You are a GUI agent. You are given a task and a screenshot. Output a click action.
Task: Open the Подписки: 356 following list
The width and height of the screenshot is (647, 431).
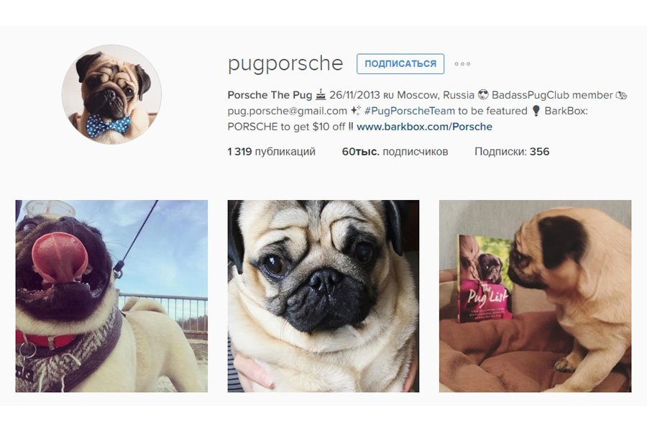pyautogui.click(x=512, y=152)
